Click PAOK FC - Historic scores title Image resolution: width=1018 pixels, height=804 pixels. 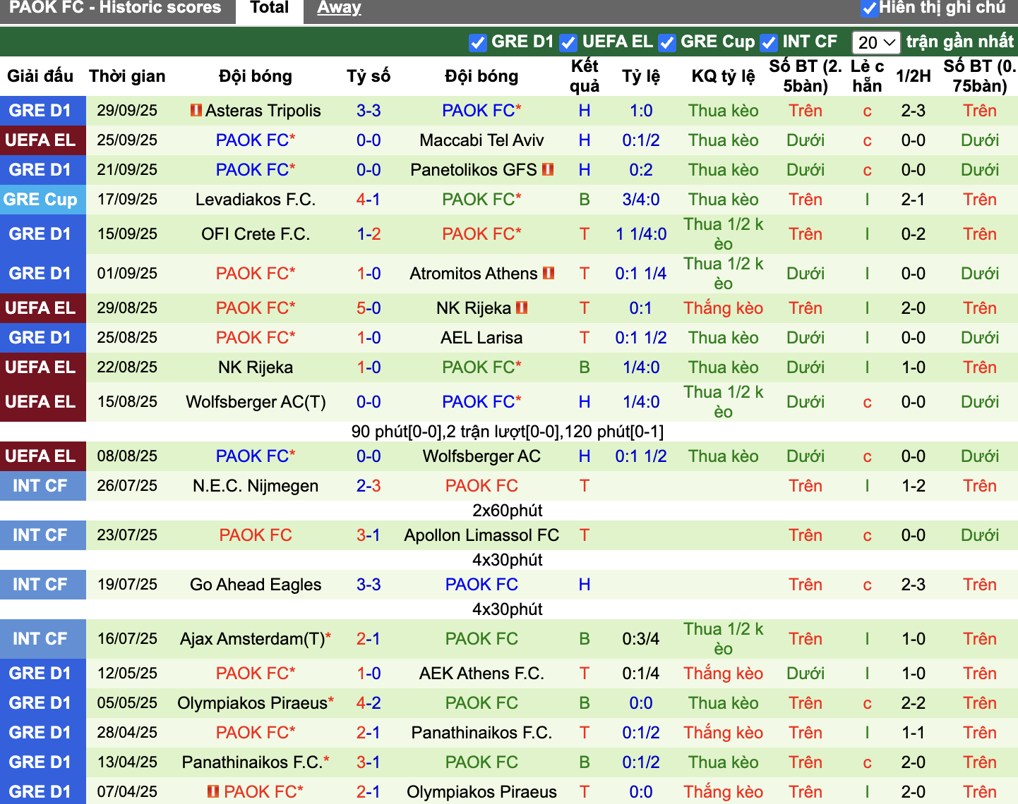click(x=115, y=8)
